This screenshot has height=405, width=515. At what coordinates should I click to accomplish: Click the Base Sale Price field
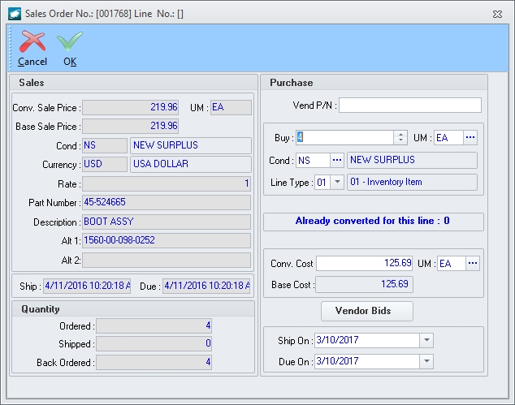(131, 126)
